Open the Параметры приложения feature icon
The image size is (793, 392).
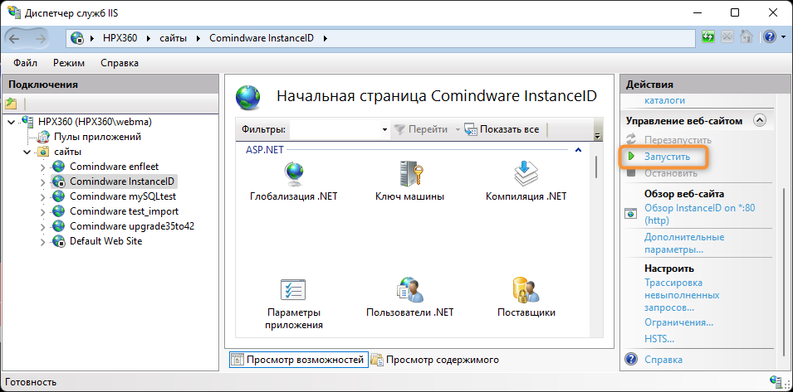[x=293, y=289]
